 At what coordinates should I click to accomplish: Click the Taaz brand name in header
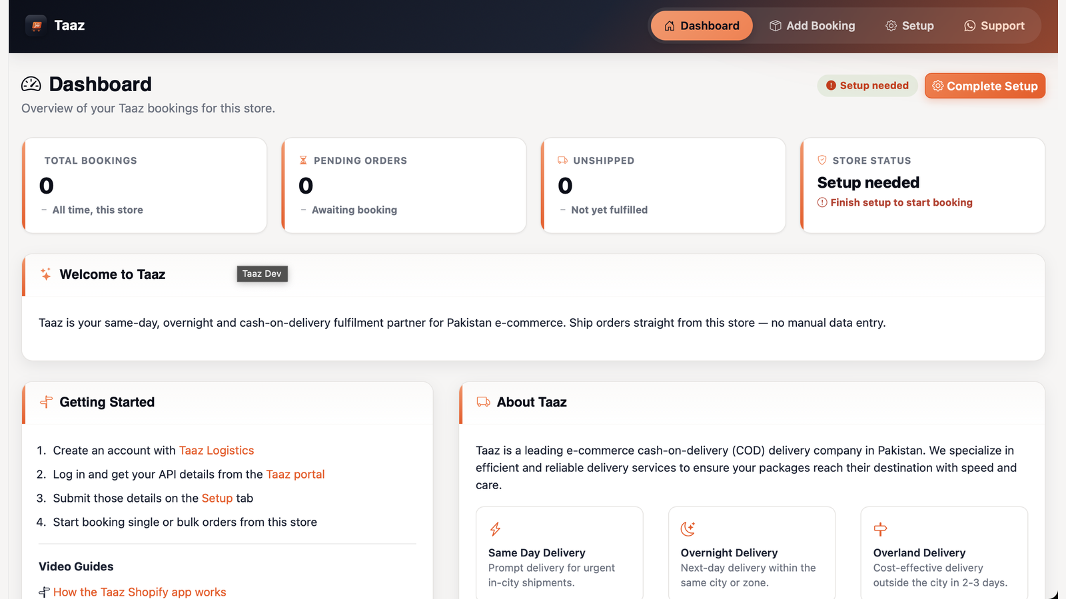pos(69,25)
